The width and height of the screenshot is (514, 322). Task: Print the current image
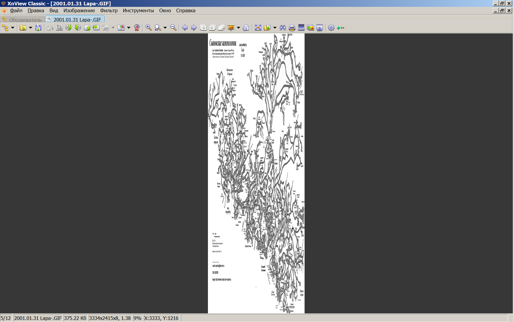tap(292, 28)
